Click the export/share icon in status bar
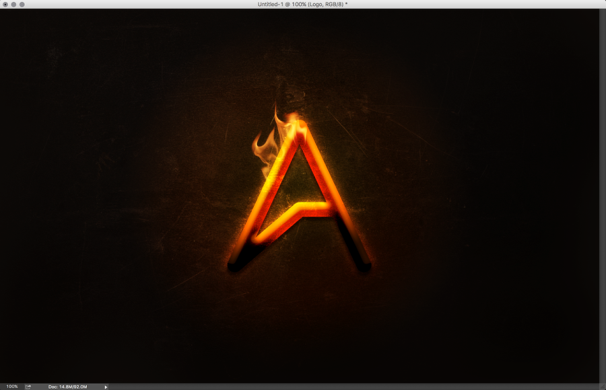606x390 pixels. [x=29, y=387]
